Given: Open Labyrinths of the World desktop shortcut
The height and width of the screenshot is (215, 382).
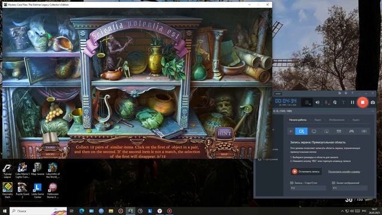Looking at the screenshot, I should coord(53,170).
